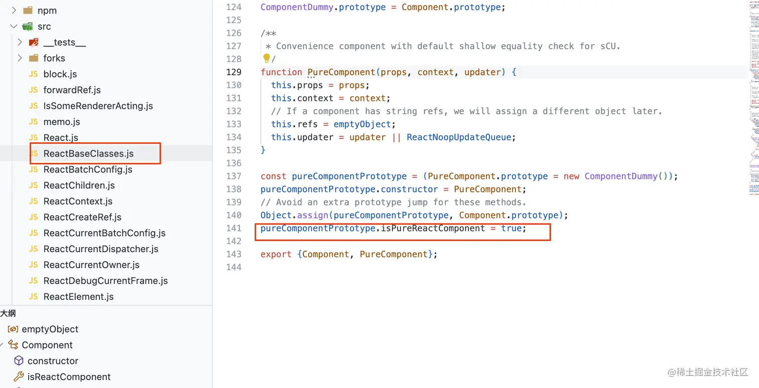The height and width of the screenshot is (388, 759).
Task: Click the JS icon beside ReactCurrentDispatcher.js
Action: point(34,249)
